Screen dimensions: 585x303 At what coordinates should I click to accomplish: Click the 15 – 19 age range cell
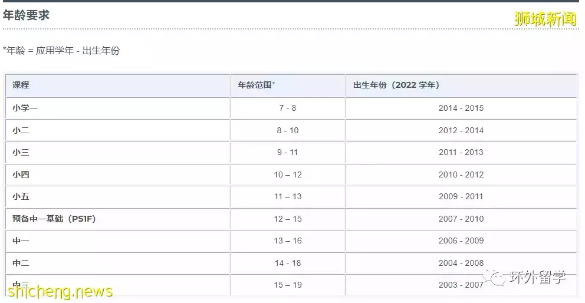click(287, 285)
